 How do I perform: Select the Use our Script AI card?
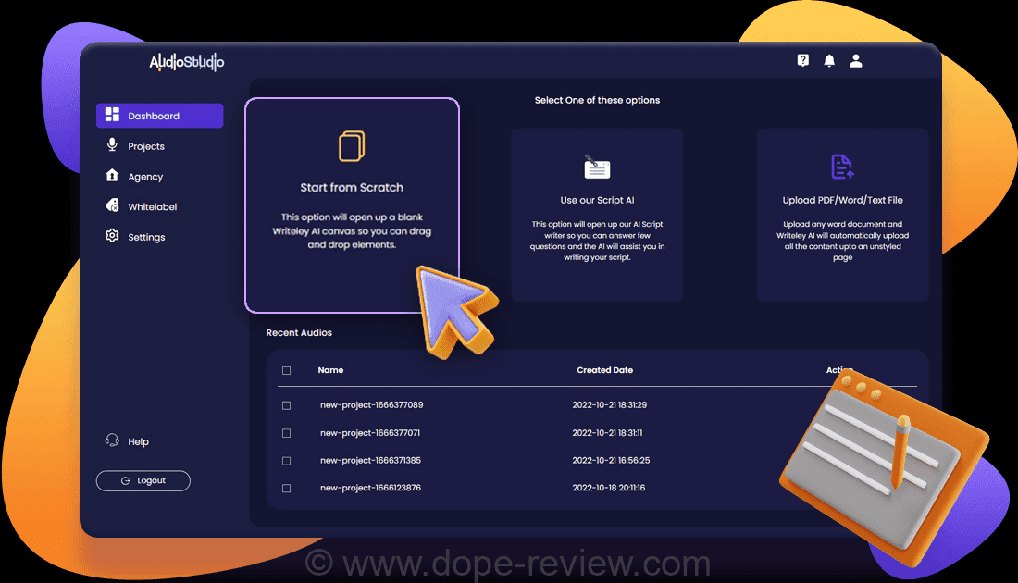[597, 215]
